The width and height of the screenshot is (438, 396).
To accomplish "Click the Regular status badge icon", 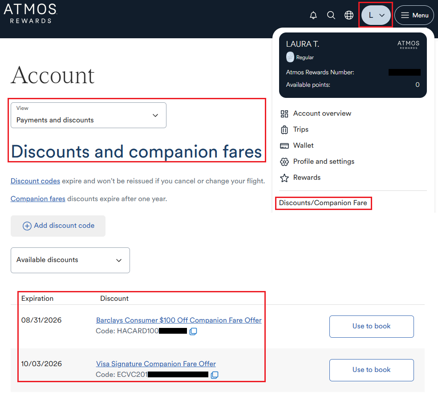I will 290,57.
